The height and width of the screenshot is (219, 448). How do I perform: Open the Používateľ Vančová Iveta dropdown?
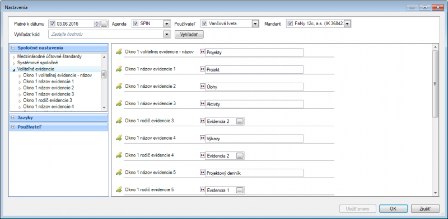click(255, 23)
